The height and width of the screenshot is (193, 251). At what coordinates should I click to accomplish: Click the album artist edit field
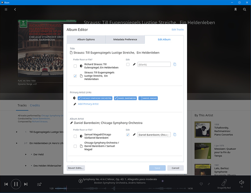154,135
